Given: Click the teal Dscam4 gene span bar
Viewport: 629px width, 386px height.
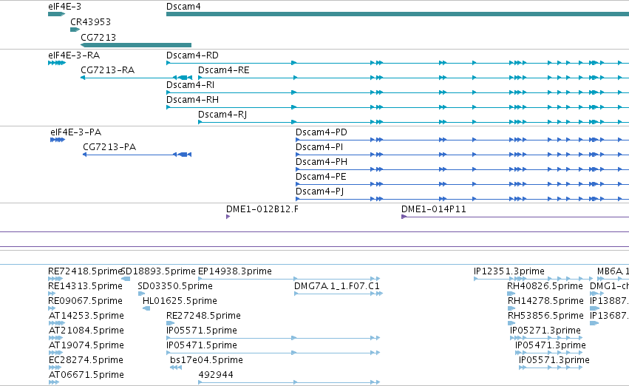Looking at the screenshot, I should pyautogui.click(x=398, y=14).
